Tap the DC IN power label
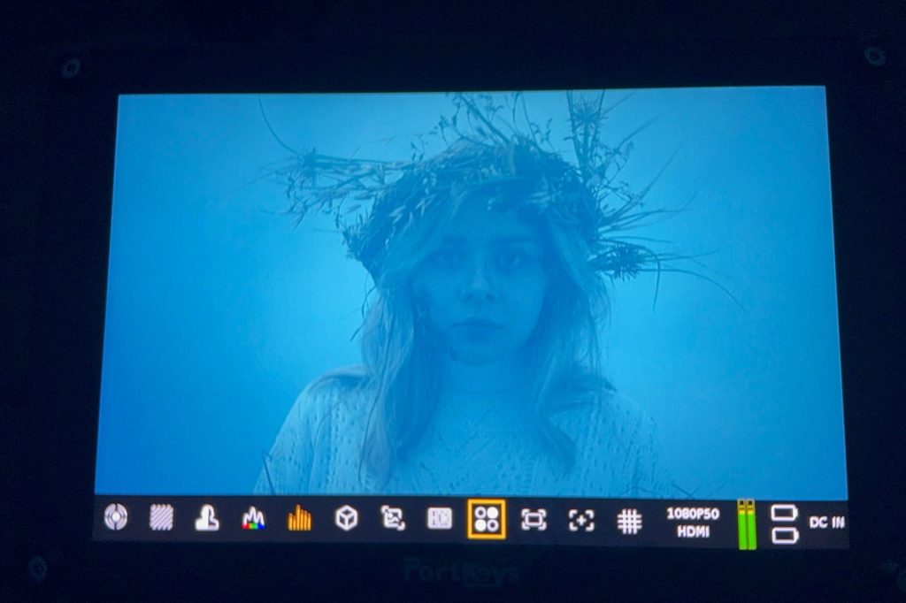Image resolution: width=906 pixels, height=603 pixels. click(x=826, y=523)
